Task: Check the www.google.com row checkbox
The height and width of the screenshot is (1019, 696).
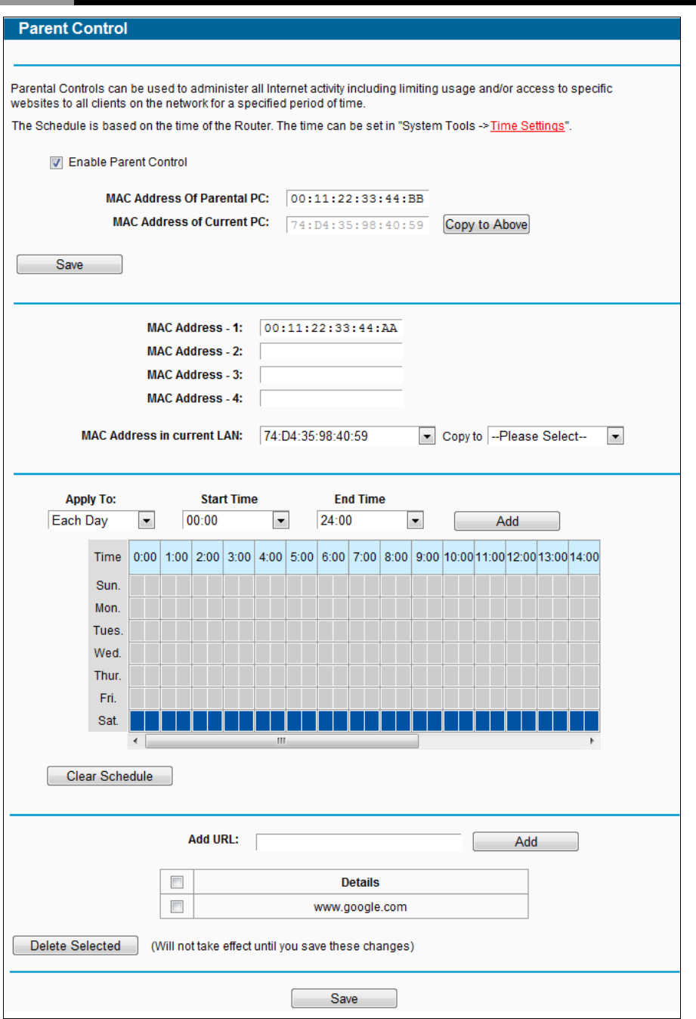Action: (177, 906)
